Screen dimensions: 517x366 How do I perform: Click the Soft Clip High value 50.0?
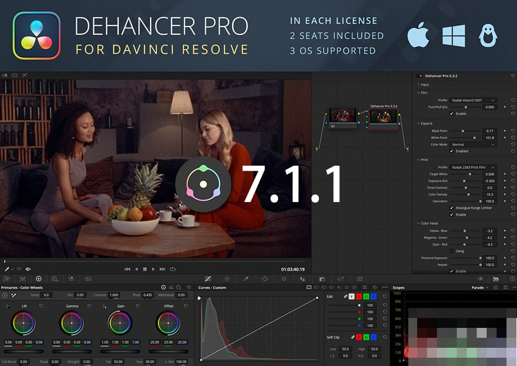[374, 349]
